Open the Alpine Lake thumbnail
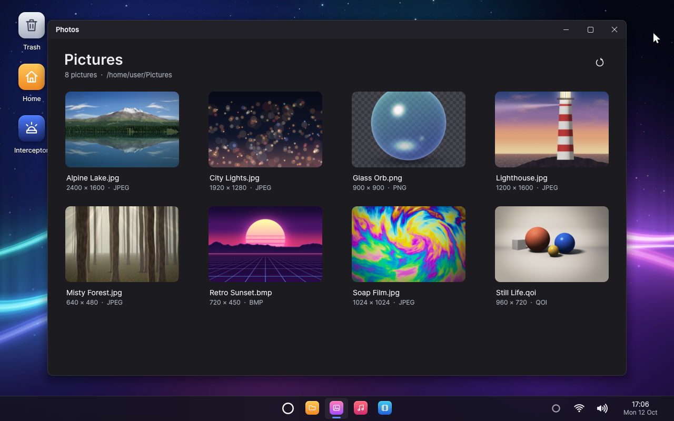The width and height of the screenshot is (674, 421). tap(122, 129)
